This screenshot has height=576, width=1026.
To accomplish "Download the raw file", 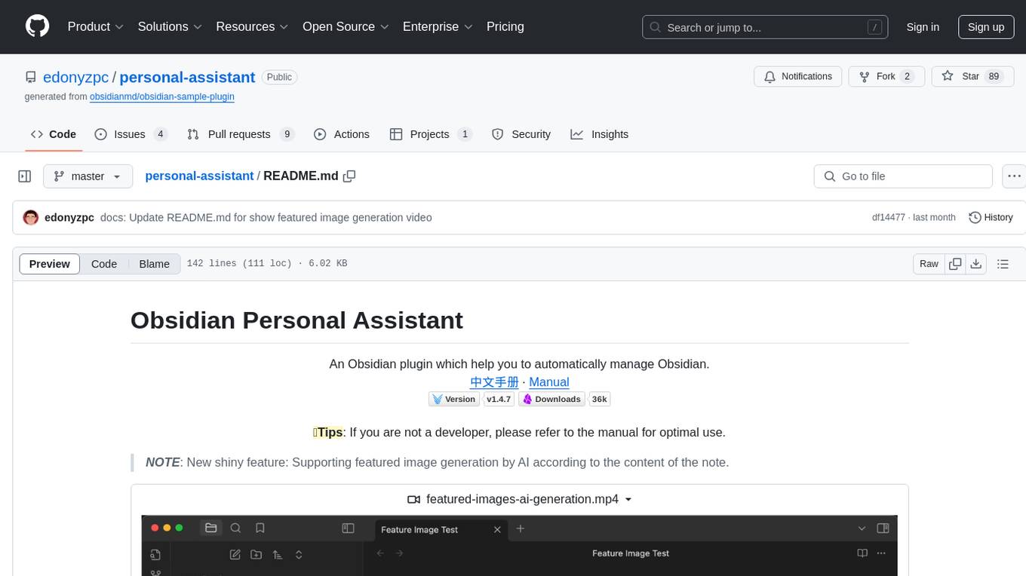I will tap(976, 264).
